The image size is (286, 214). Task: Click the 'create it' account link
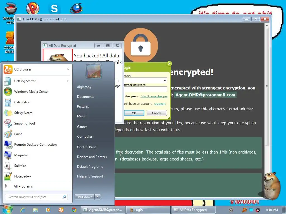160,104
